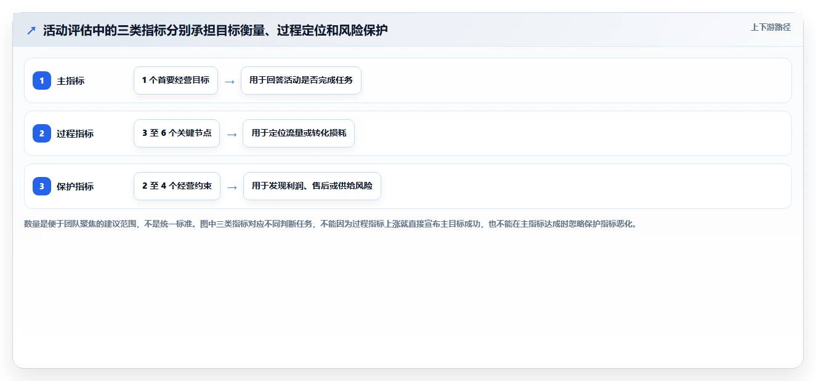
Task: Select the number 3 badge for 保护指标
Action: [x=42, y=186]
